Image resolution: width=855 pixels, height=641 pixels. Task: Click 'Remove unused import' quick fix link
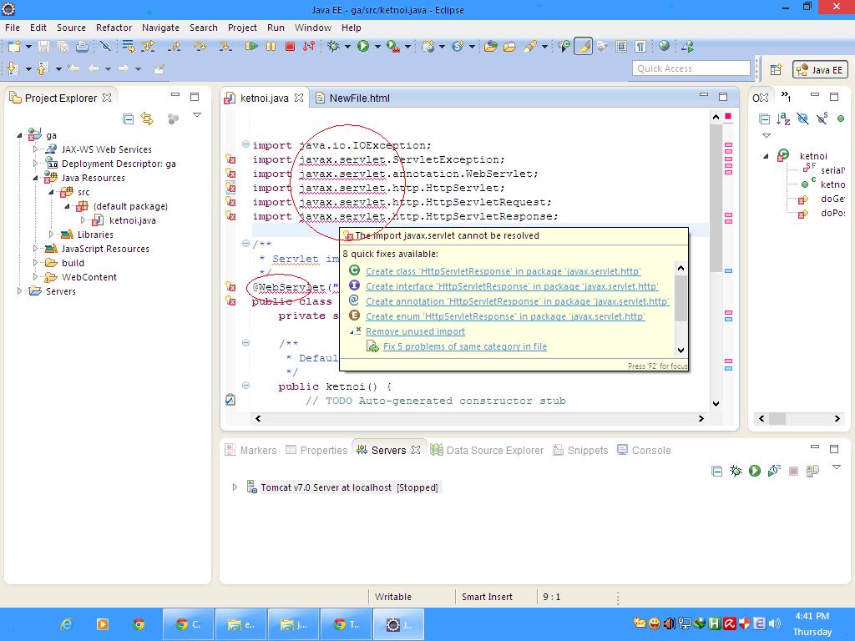coord(415,331)
